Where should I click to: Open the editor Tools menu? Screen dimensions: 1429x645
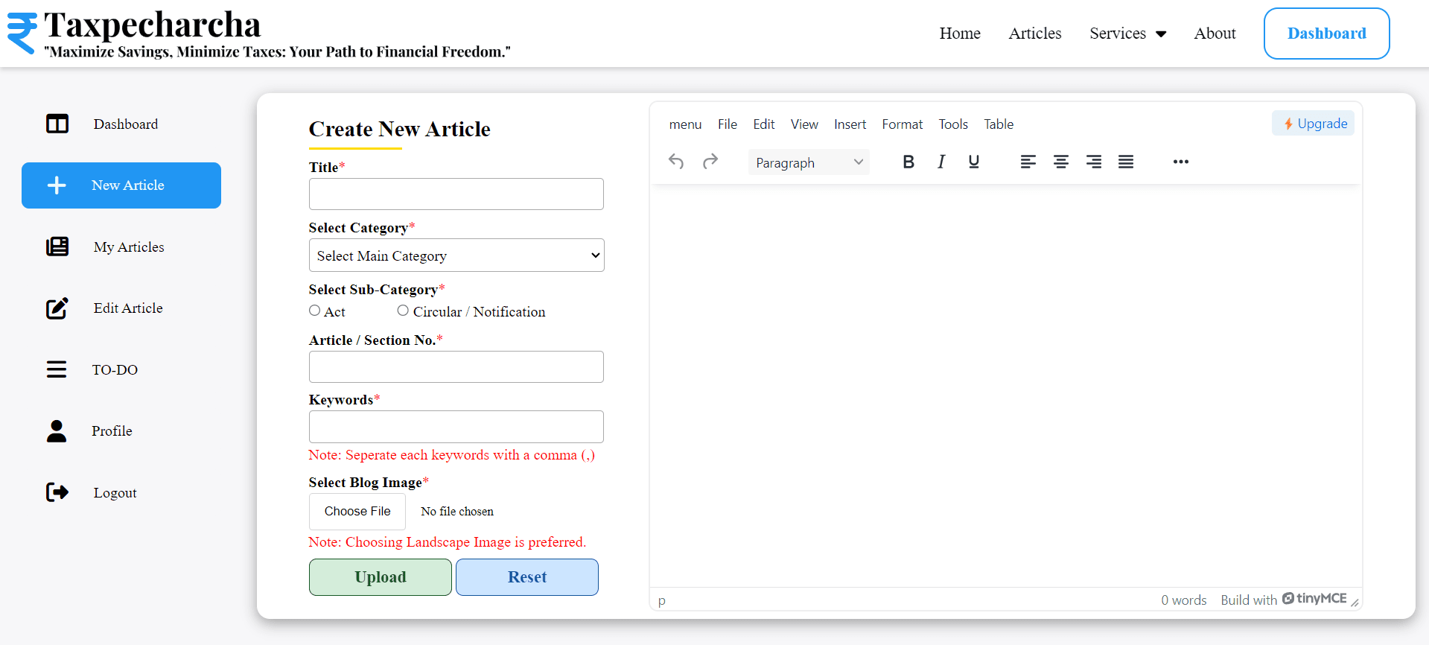(953, 124)
